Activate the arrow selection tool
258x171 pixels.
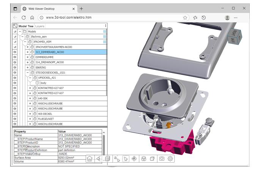pyautogui.click(x=126, y=159)
